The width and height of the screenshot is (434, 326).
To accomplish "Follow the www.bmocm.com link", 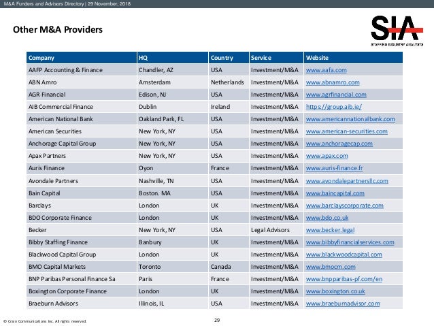I will [331, 267].
